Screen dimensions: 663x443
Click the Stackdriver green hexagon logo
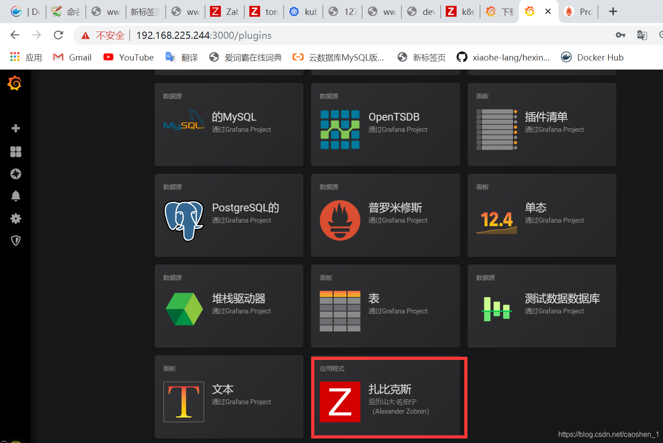(184, 309)
